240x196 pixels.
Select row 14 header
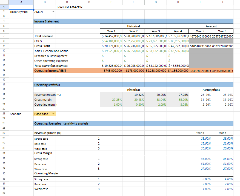(4, 71)
